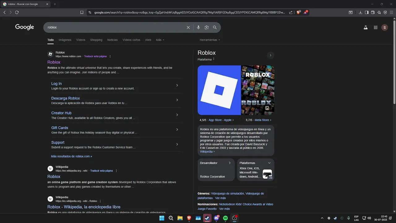
Task: Switch to Videos cortos tab
Action: tap(131, 40)
